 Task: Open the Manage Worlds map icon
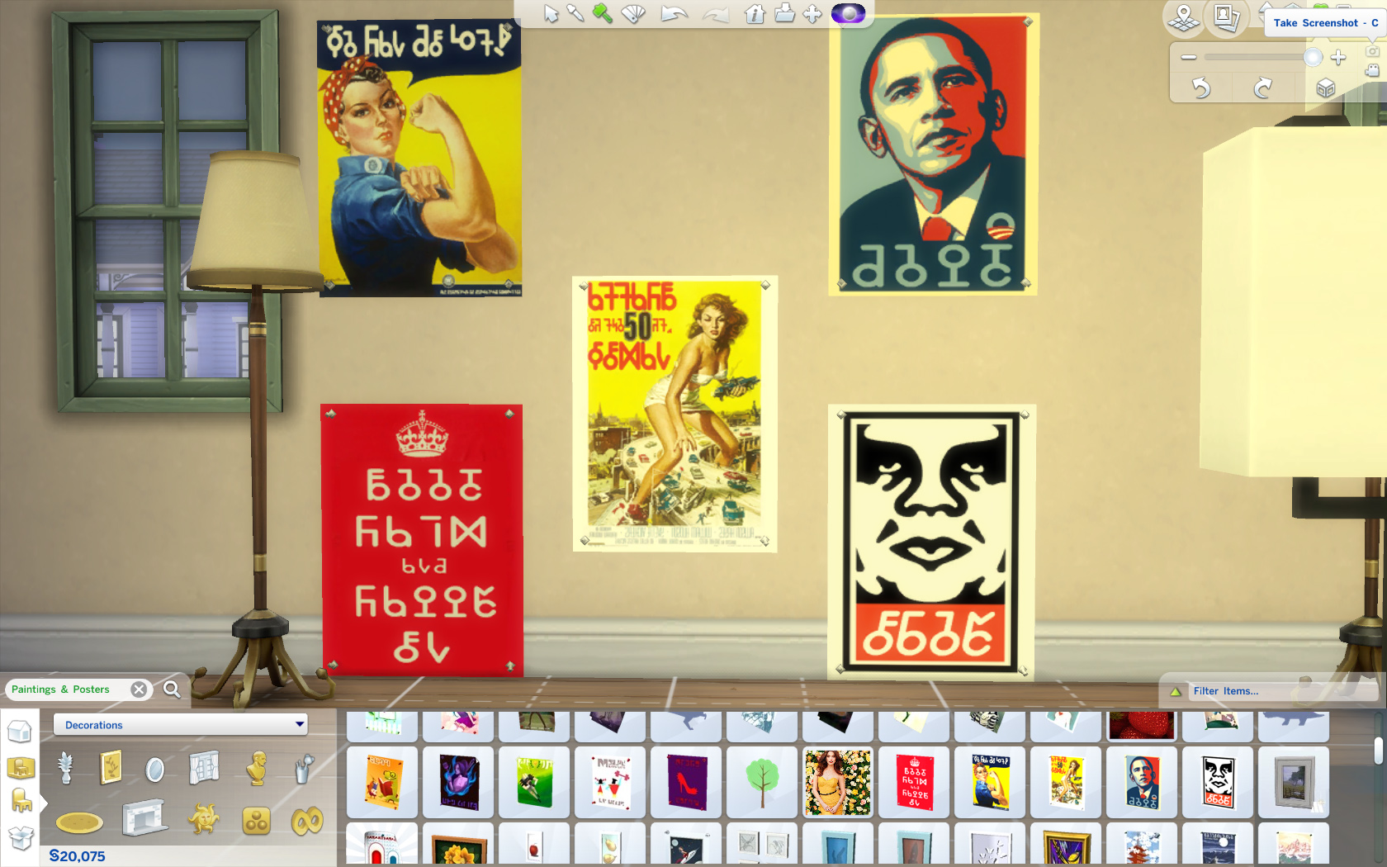(1184, 17)
